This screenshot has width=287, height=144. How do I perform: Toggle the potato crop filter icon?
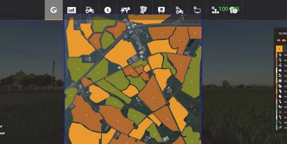[280, 96]
